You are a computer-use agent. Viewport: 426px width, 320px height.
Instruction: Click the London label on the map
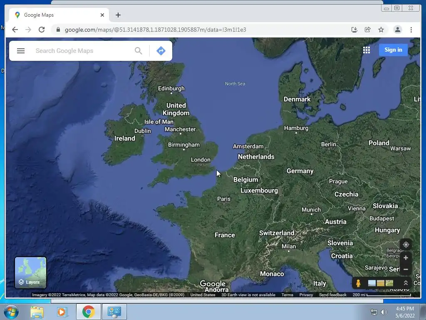[201, 160]
